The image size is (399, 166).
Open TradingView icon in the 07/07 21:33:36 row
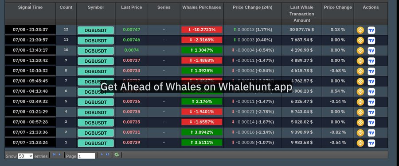coord(371,133)
